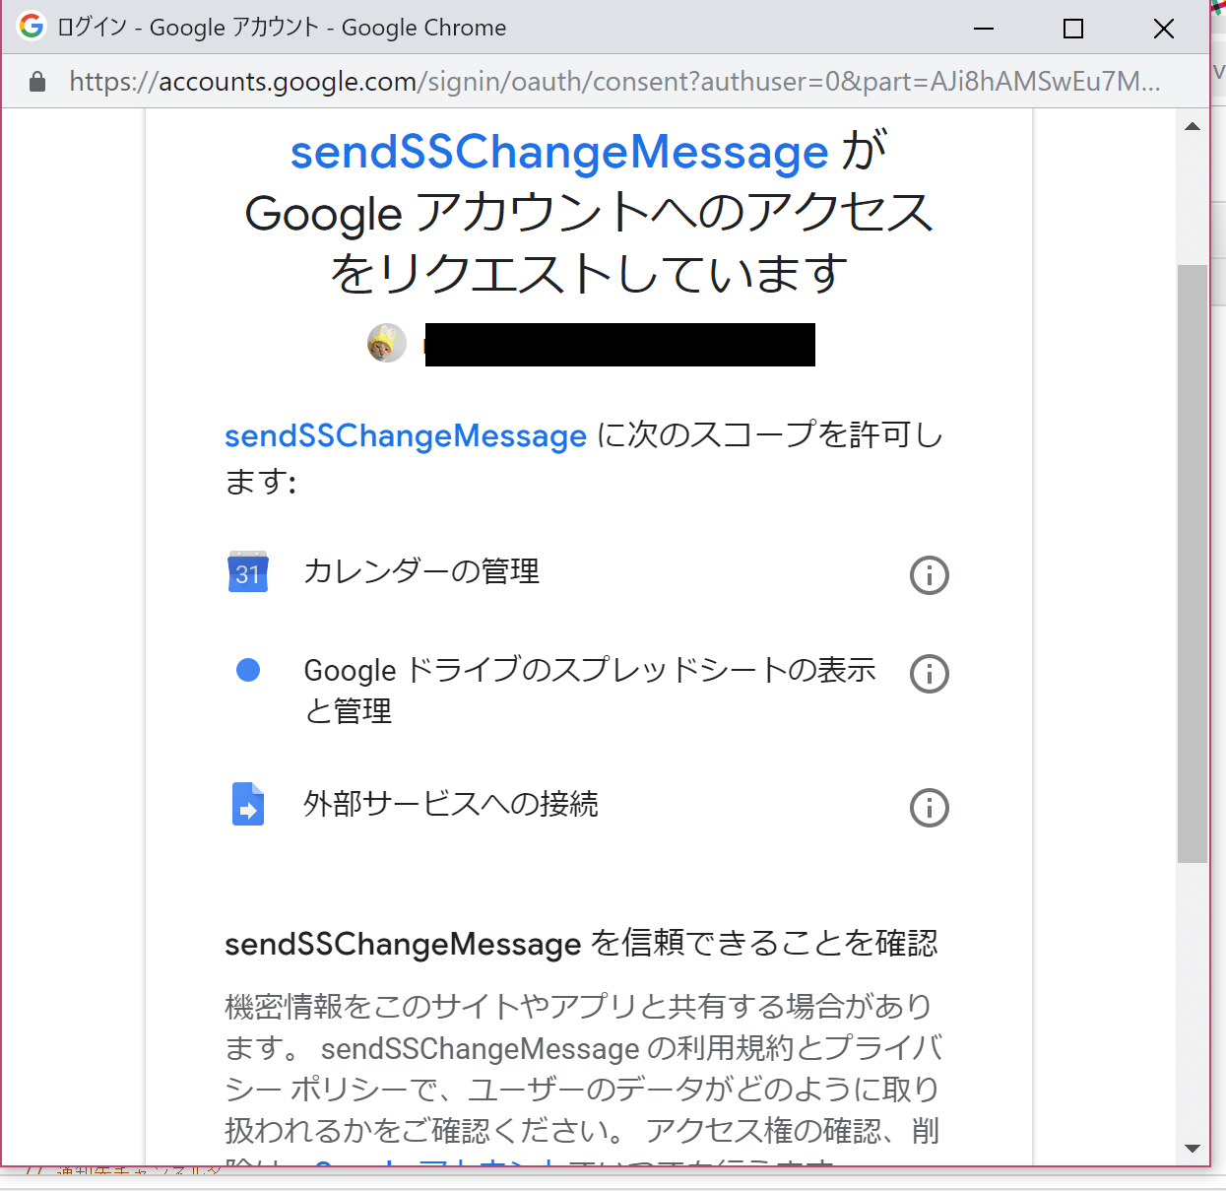Show info for external service connection

pos(929,808)
